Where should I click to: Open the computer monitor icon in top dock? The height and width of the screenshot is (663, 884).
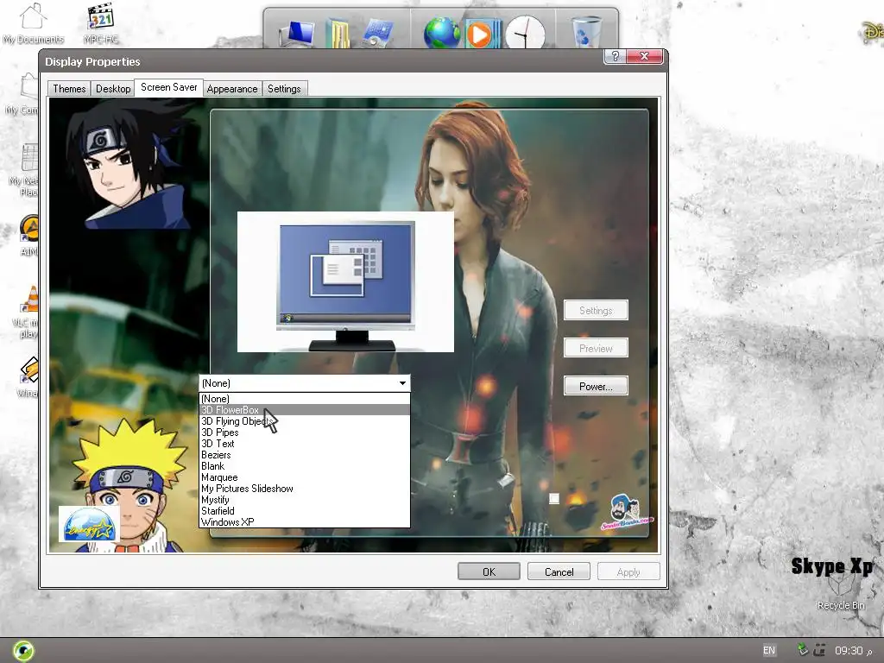click(297, 34)
